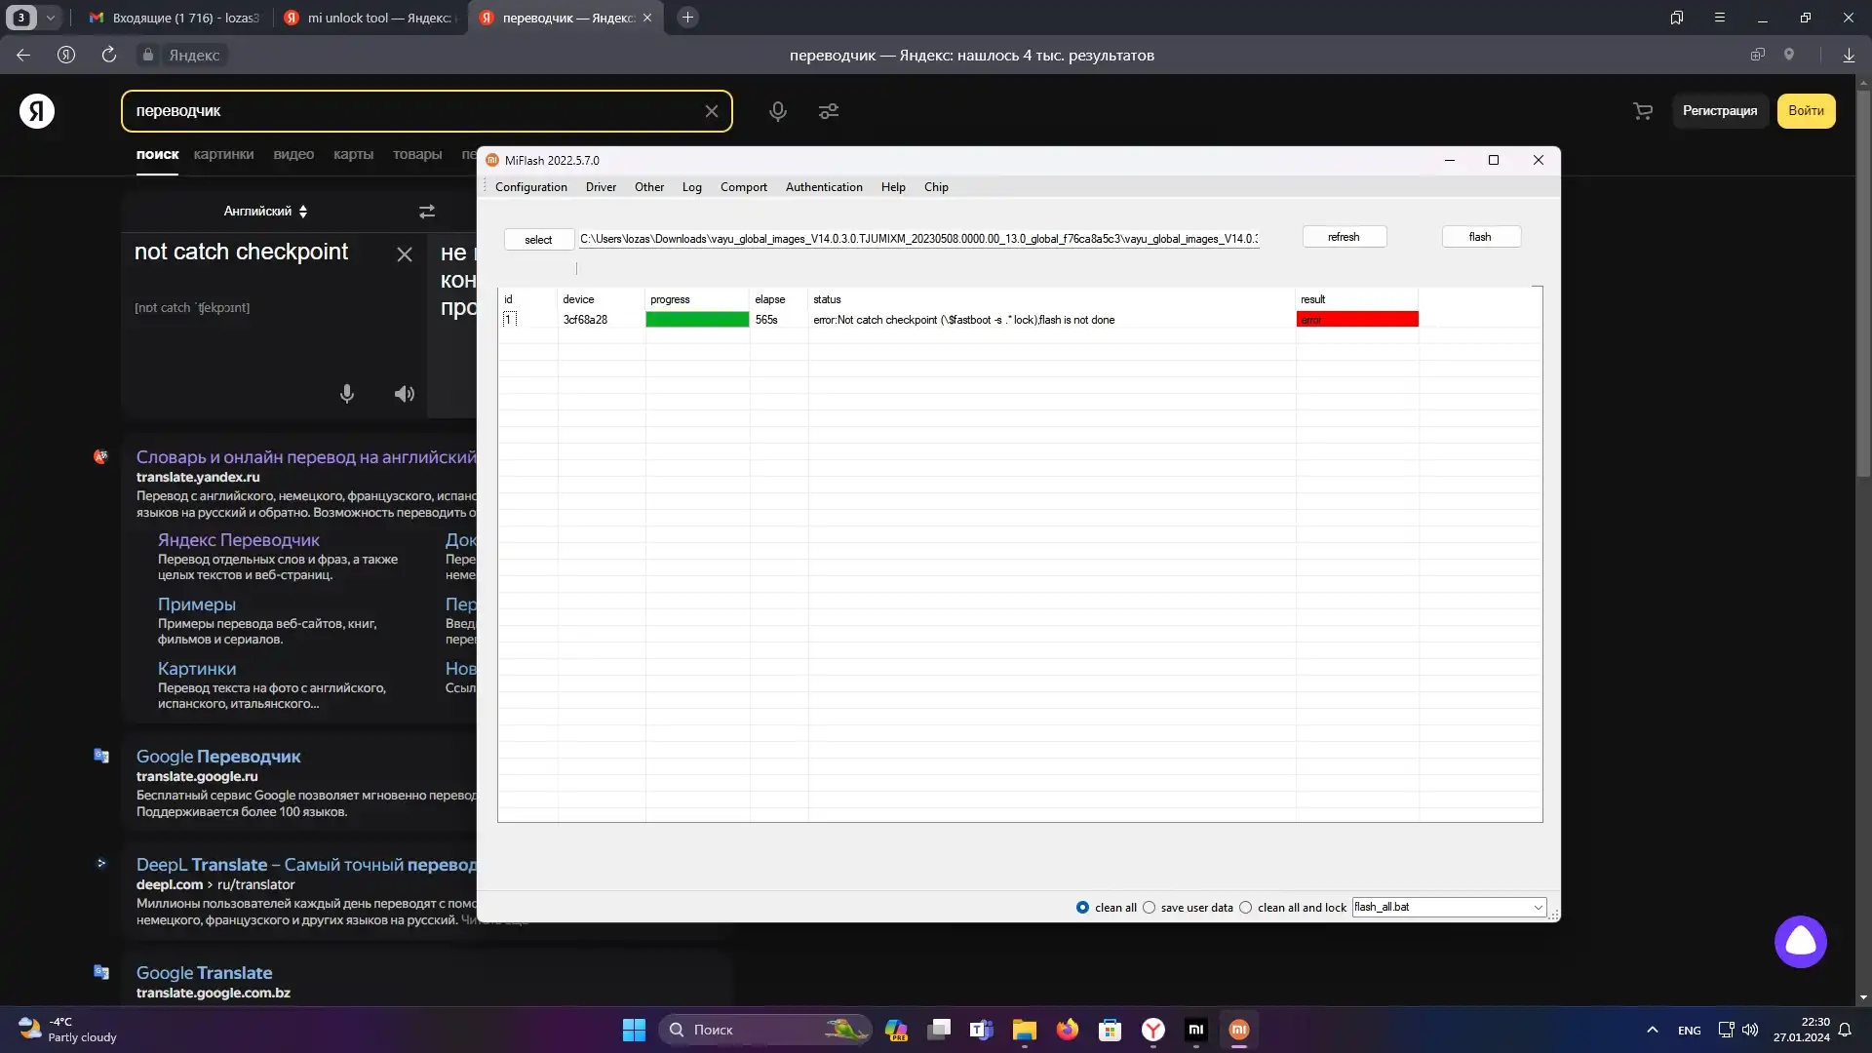Click the refresh button in MiFlash

coord(1344,237)
